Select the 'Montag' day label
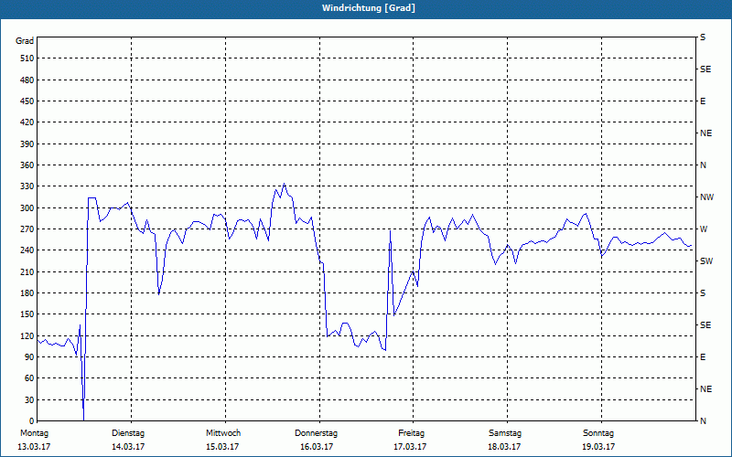732x457 pixels. tap(34, 433)
